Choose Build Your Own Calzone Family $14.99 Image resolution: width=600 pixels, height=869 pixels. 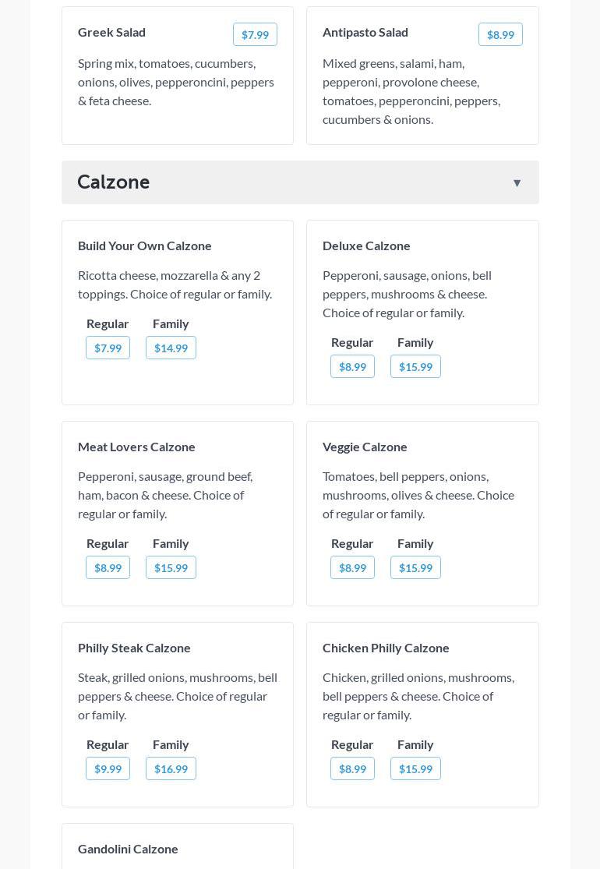click(x=171, y=348)
